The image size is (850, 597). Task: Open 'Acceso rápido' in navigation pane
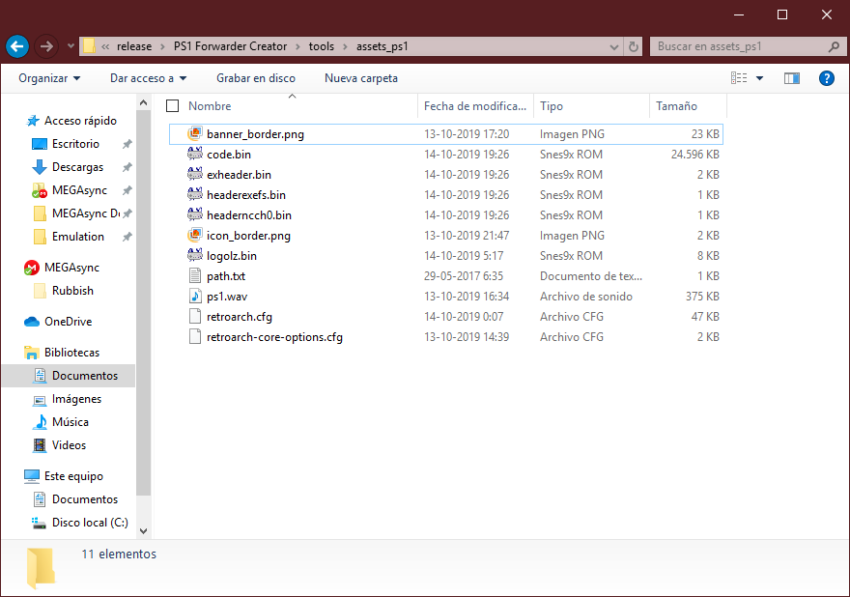tap(80, 121)
